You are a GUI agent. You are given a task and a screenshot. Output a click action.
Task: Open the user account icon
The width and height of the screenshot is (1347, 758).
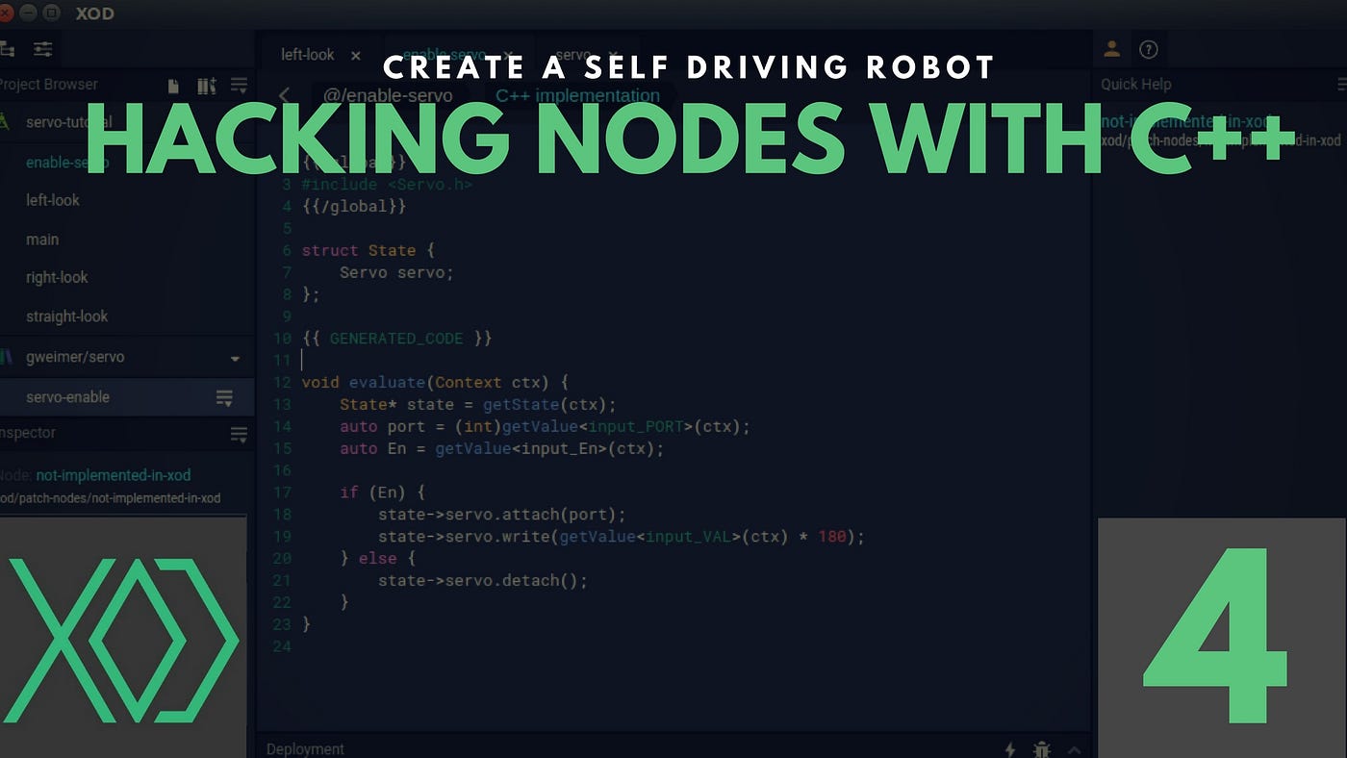click(1111, 49)
